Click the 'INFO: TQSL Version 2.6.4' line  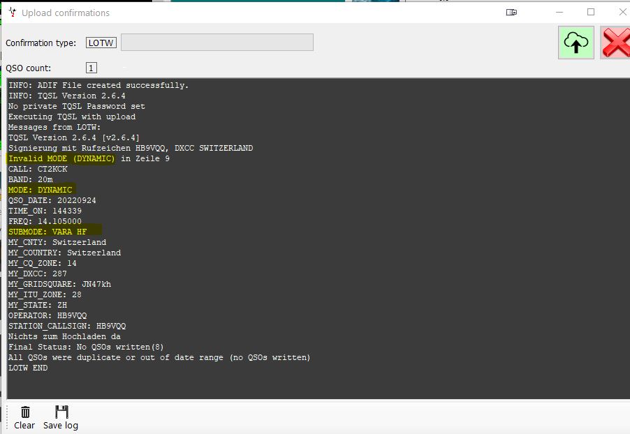point(66,96)
